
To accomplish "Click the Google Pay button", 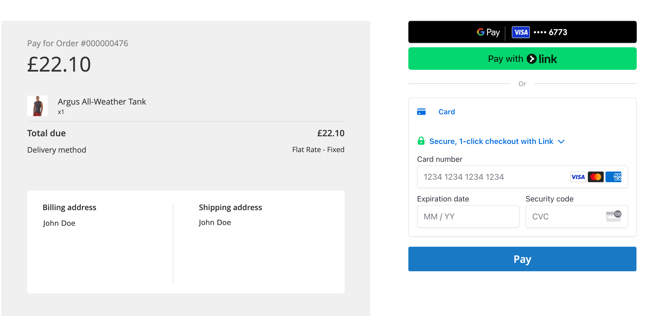I will tap(522, 32).
